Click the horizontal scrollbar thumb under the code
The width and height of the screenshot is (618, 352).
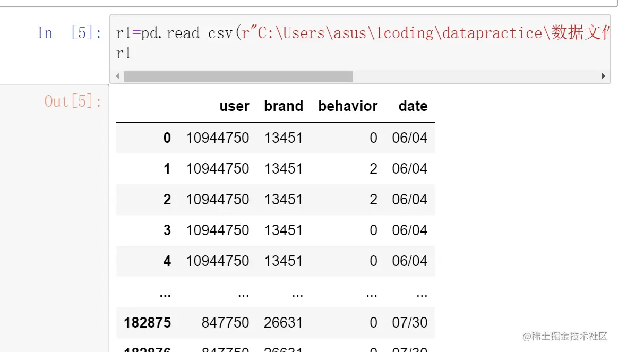[x=238, y=76]
